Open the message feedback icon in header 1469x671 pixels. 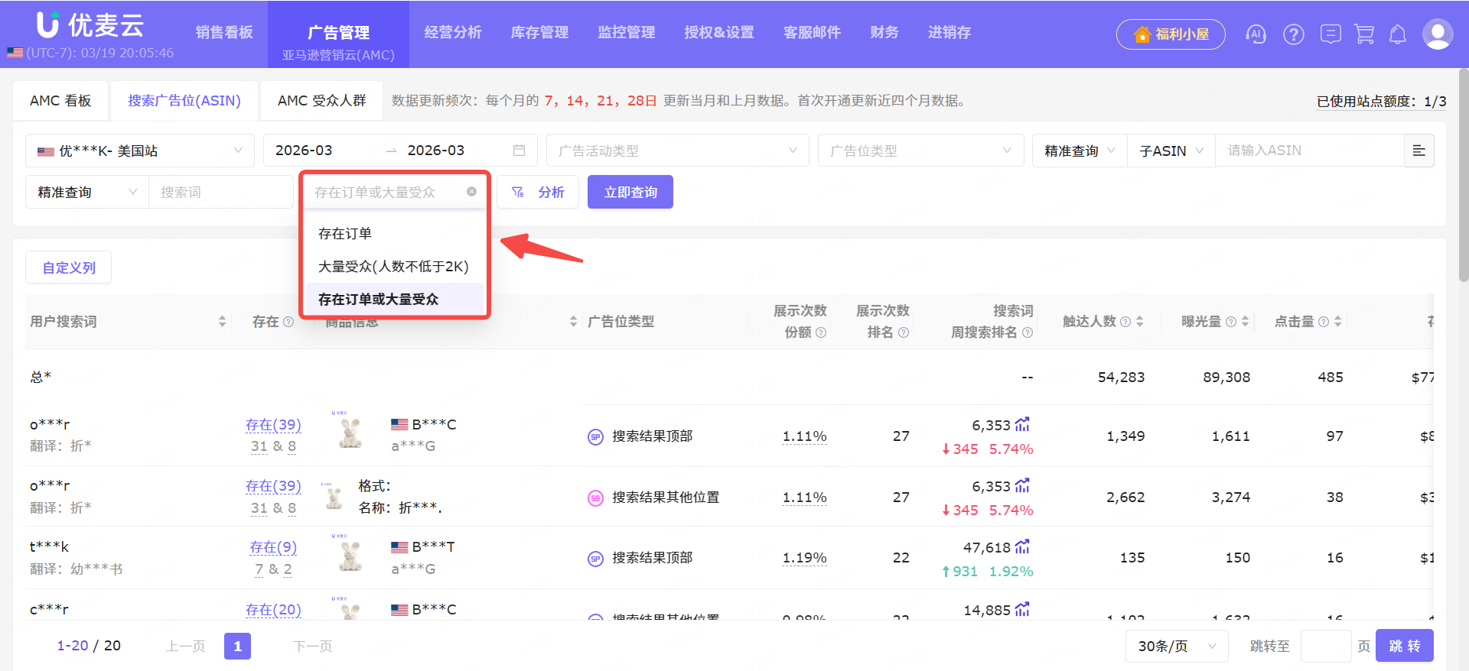click(x=1331, y=34)
